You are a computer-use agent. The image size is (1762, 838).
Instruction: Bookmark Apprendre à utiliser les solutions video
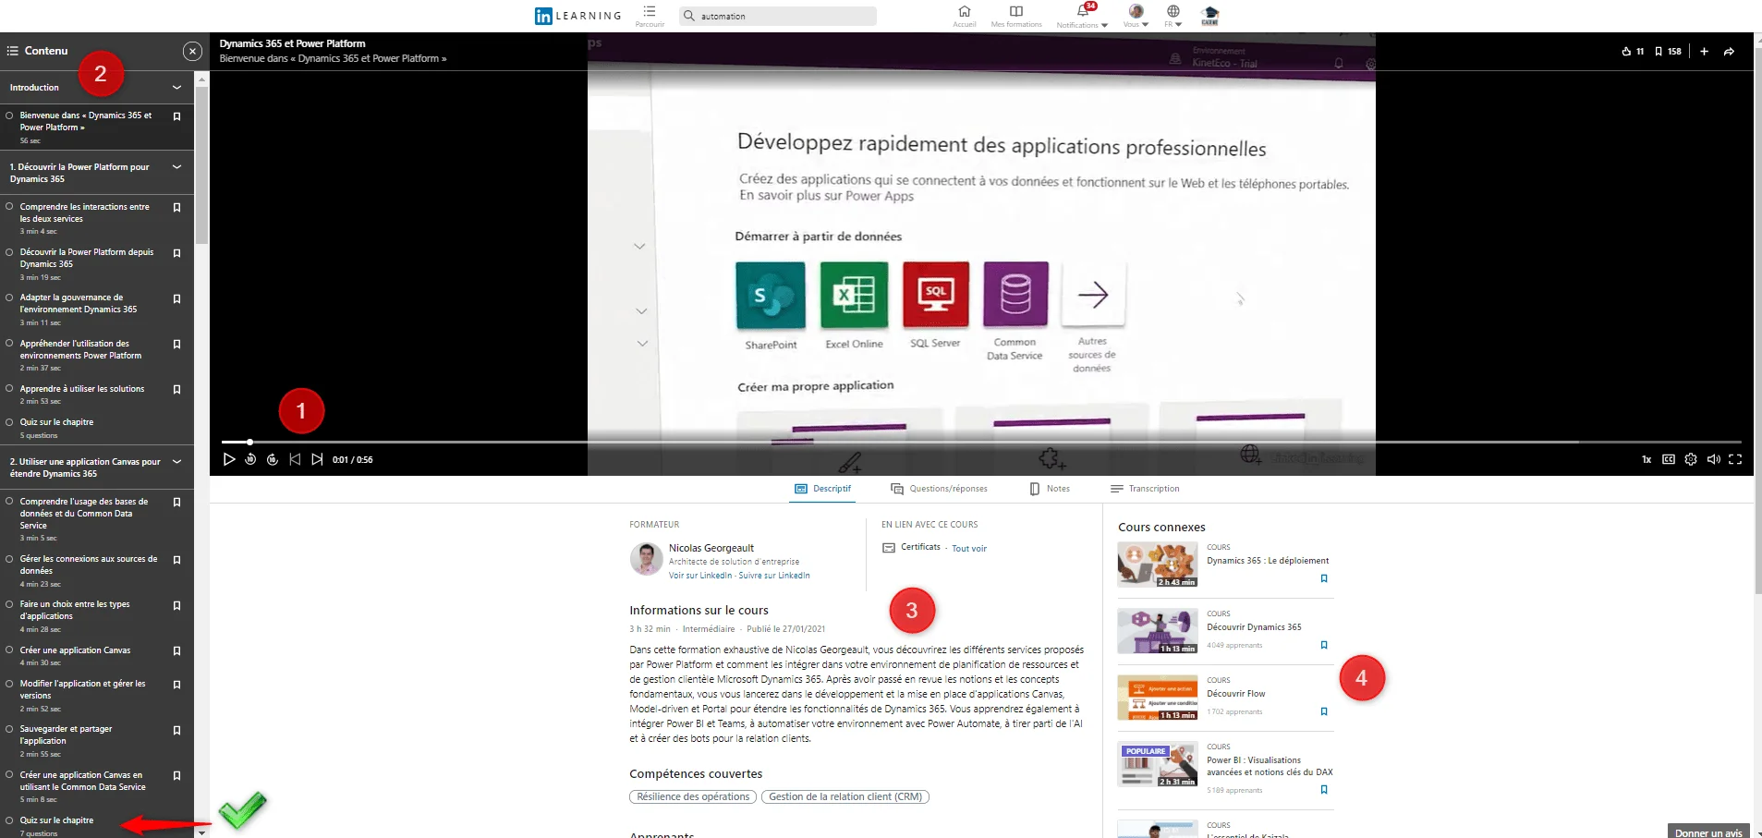click(176, 390)
